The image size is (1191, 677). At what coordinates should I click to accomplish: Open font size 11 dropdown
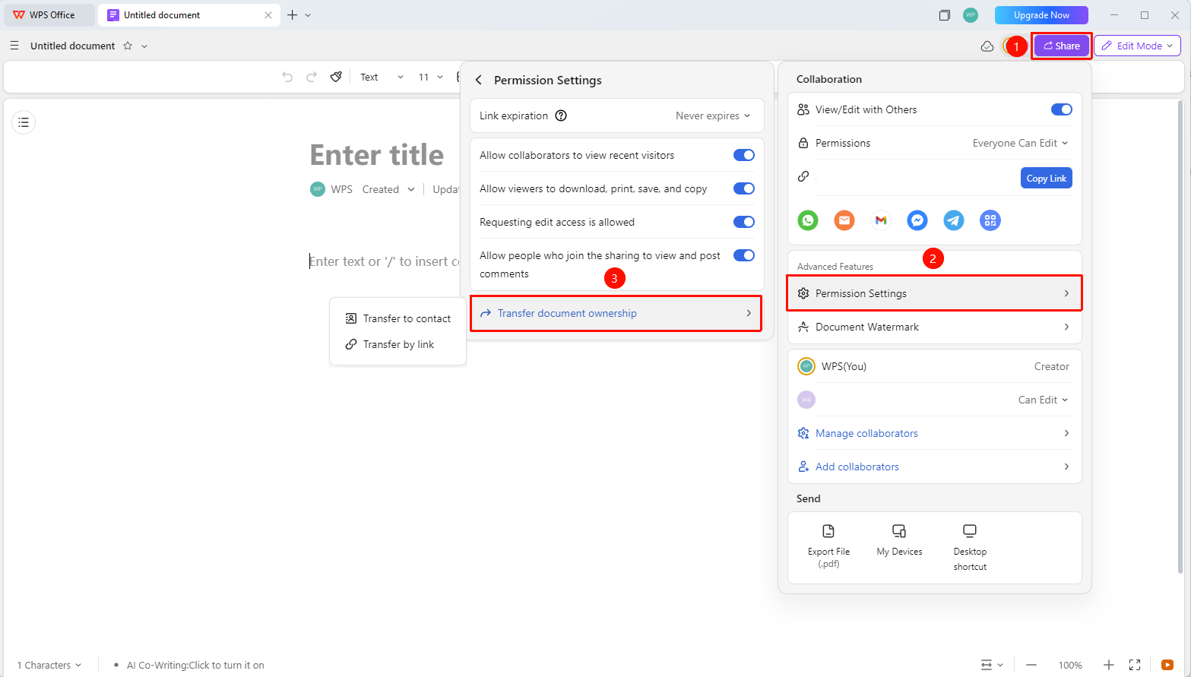tap(430, 77)
